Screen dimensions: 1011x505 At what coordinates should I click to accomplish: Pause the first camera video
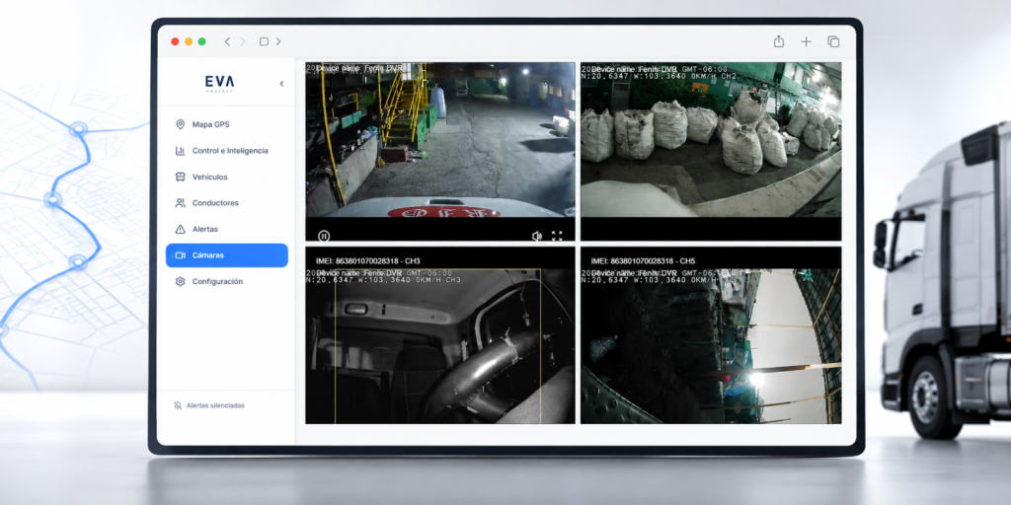click(324, 237)
